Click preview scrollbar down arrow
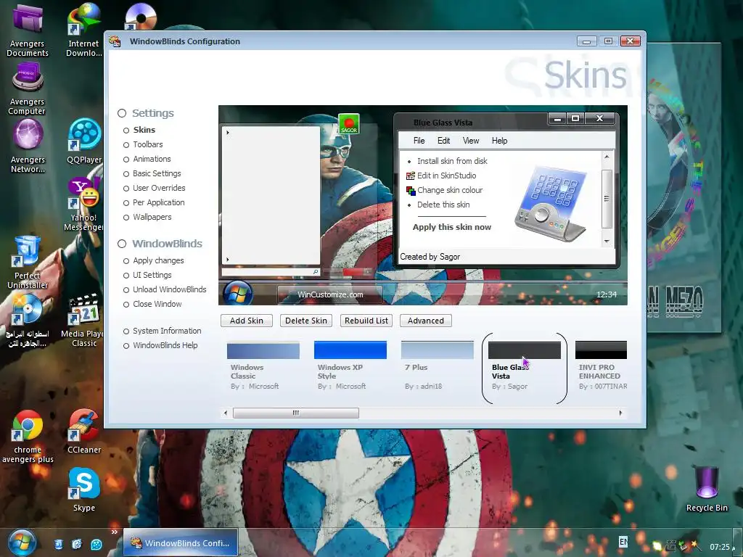The image size is (743, 557). point(607,242)
